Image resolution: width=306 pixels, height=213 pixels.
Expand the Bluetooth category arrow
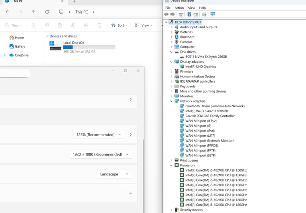(x=171, y=37)
